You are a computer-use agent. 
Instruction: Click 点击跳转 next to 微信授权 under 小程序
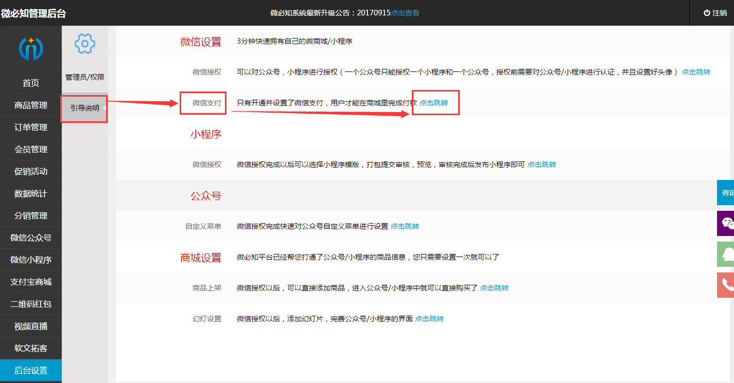[541, 165]
